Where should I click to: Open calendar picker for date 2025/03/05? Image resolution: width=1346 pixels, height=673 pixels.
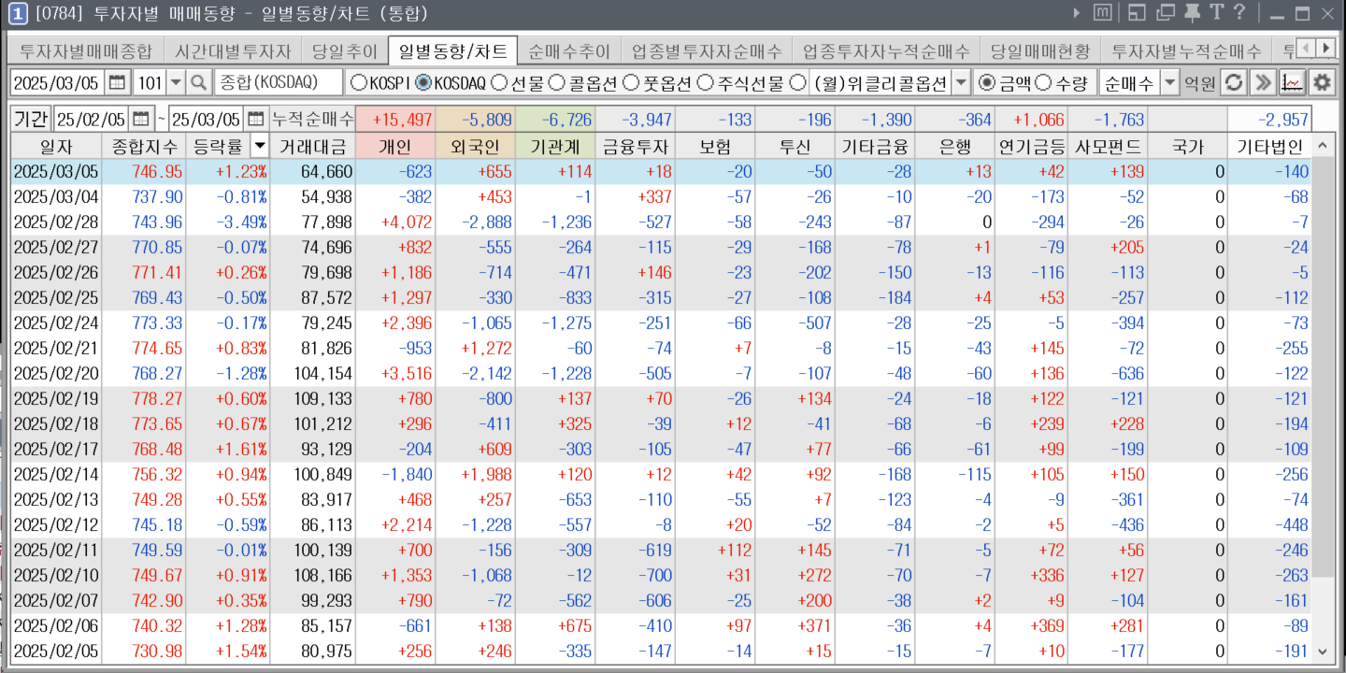coord(117,82)
